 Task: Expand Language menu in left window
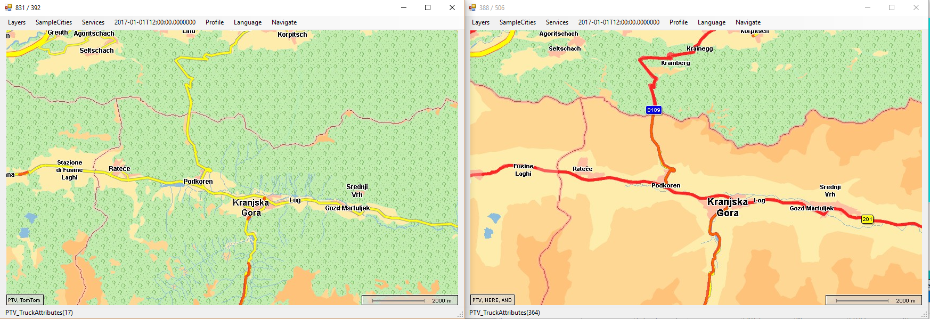247,22
